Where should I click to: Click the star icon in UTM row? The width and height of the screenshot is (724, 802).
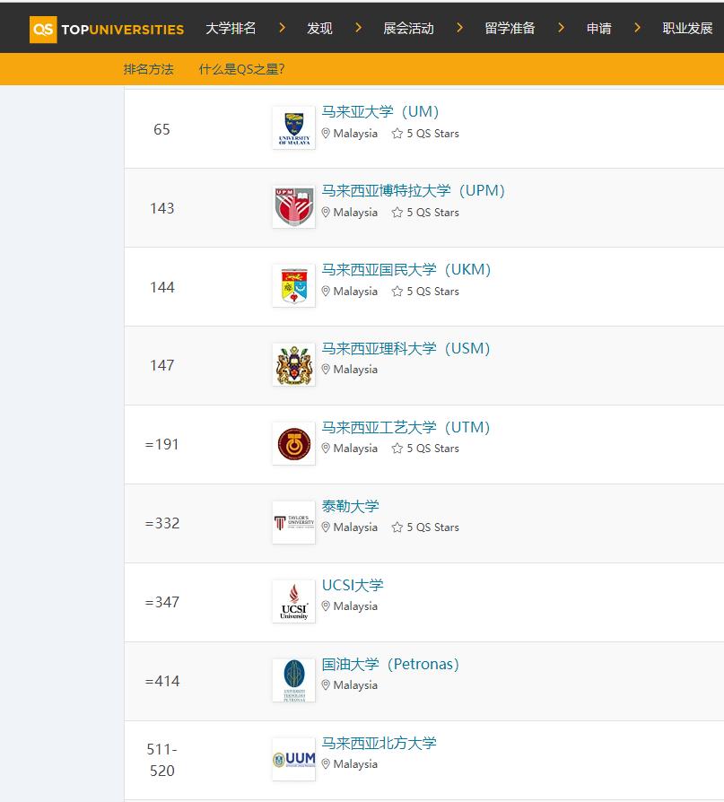(397, 448)
